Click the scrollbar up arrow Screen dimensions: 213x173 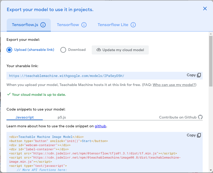pyautogui.click(x=211, y=34)
